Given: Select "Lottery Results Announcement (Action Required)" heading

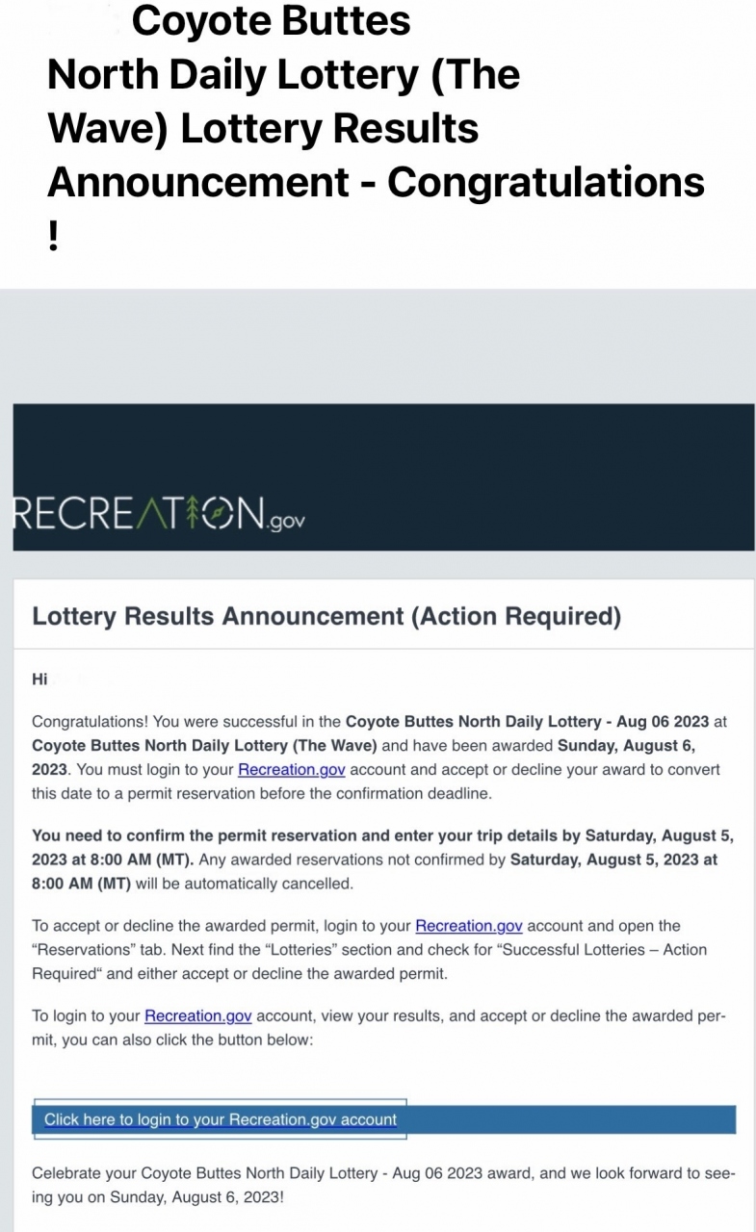Looking at the screenshot, I should click(x=326, y=617).
